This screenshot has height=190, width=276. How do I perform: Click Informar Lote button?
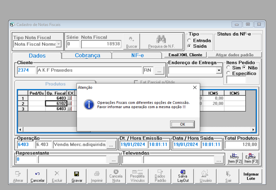(x=251, y=177)
